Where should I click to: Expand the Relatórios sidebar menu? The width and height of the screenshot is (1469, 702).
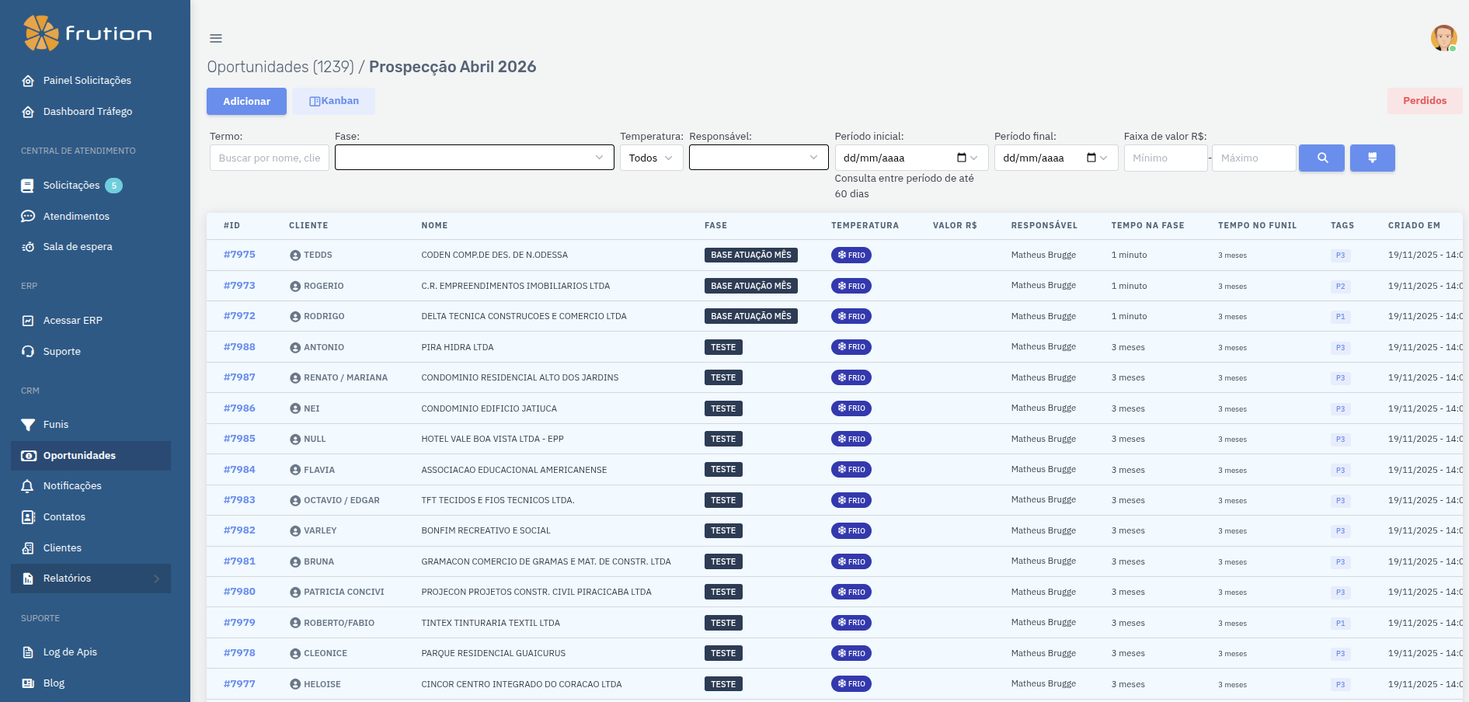91,579
